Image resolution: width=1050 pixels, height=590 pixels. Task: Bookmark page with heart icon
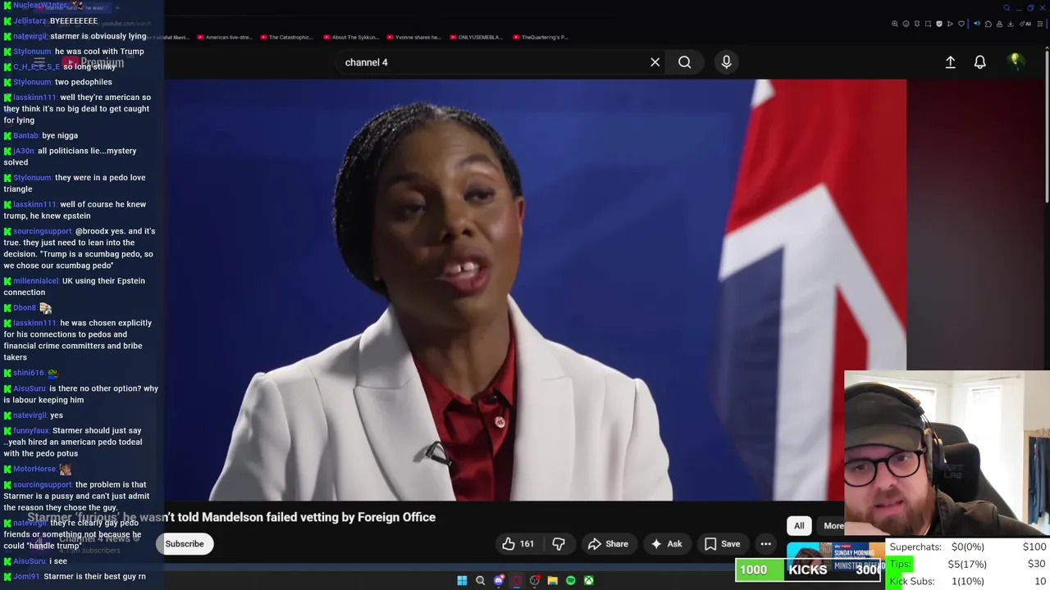961,24
